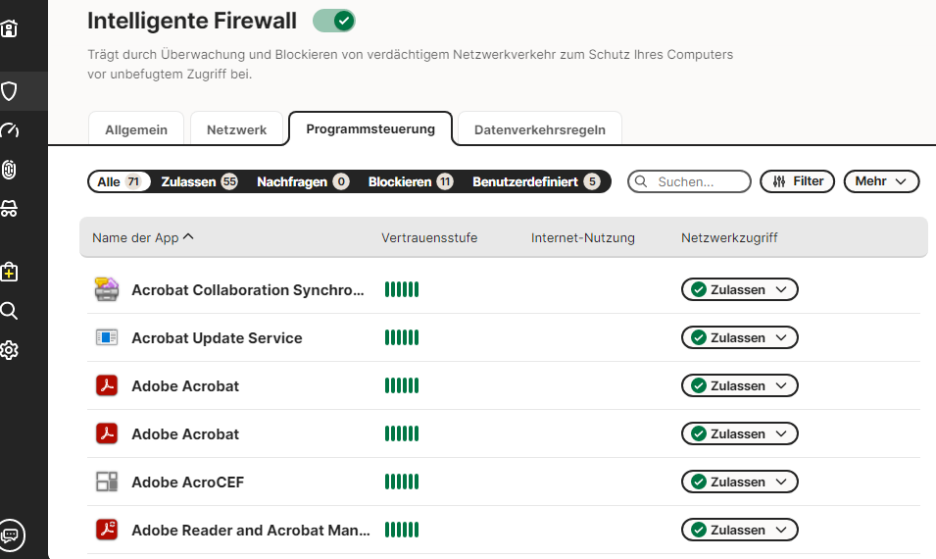This screenshot has height=559, width=936.
Task: Click the magnifier search icon in sidebar
Action: pos(10,311)
